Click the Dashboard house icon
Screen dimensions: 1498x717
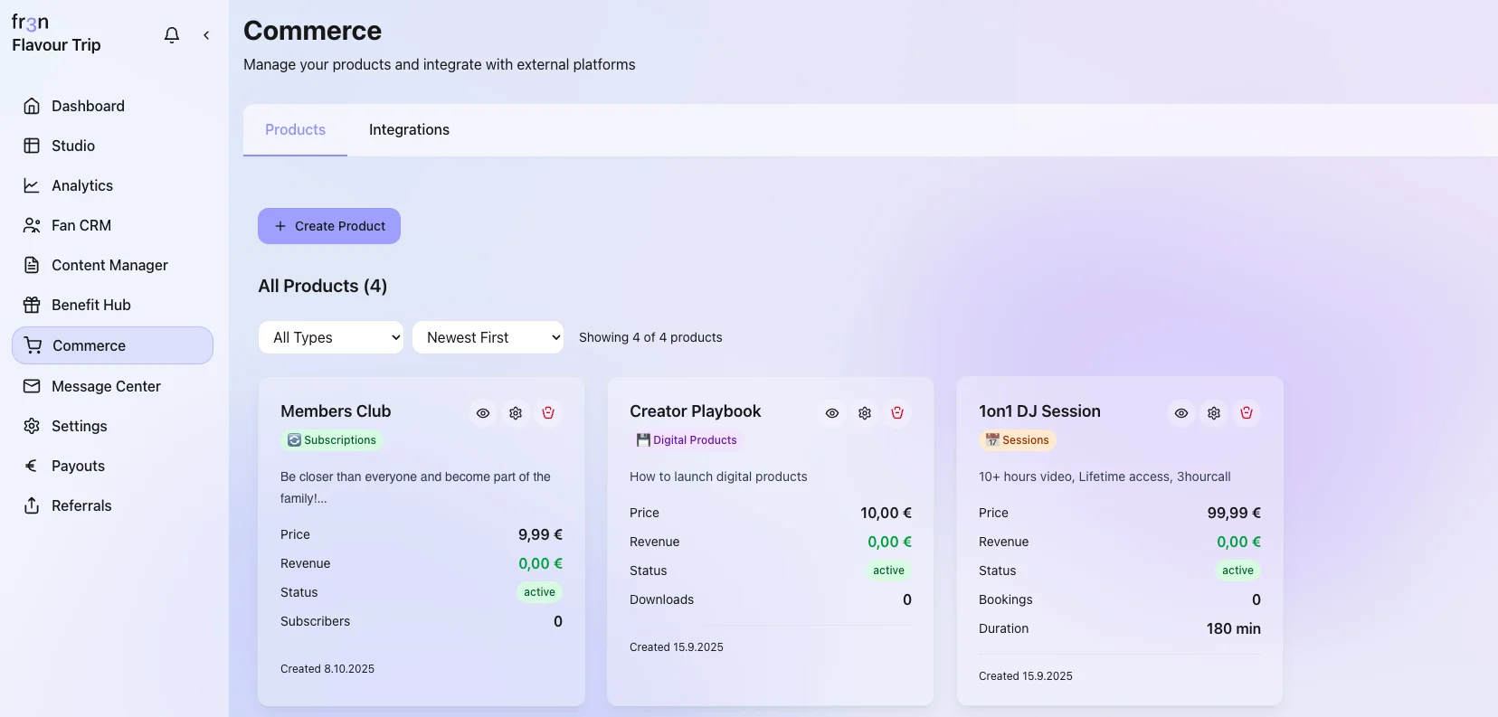click(x=32, y=106)
